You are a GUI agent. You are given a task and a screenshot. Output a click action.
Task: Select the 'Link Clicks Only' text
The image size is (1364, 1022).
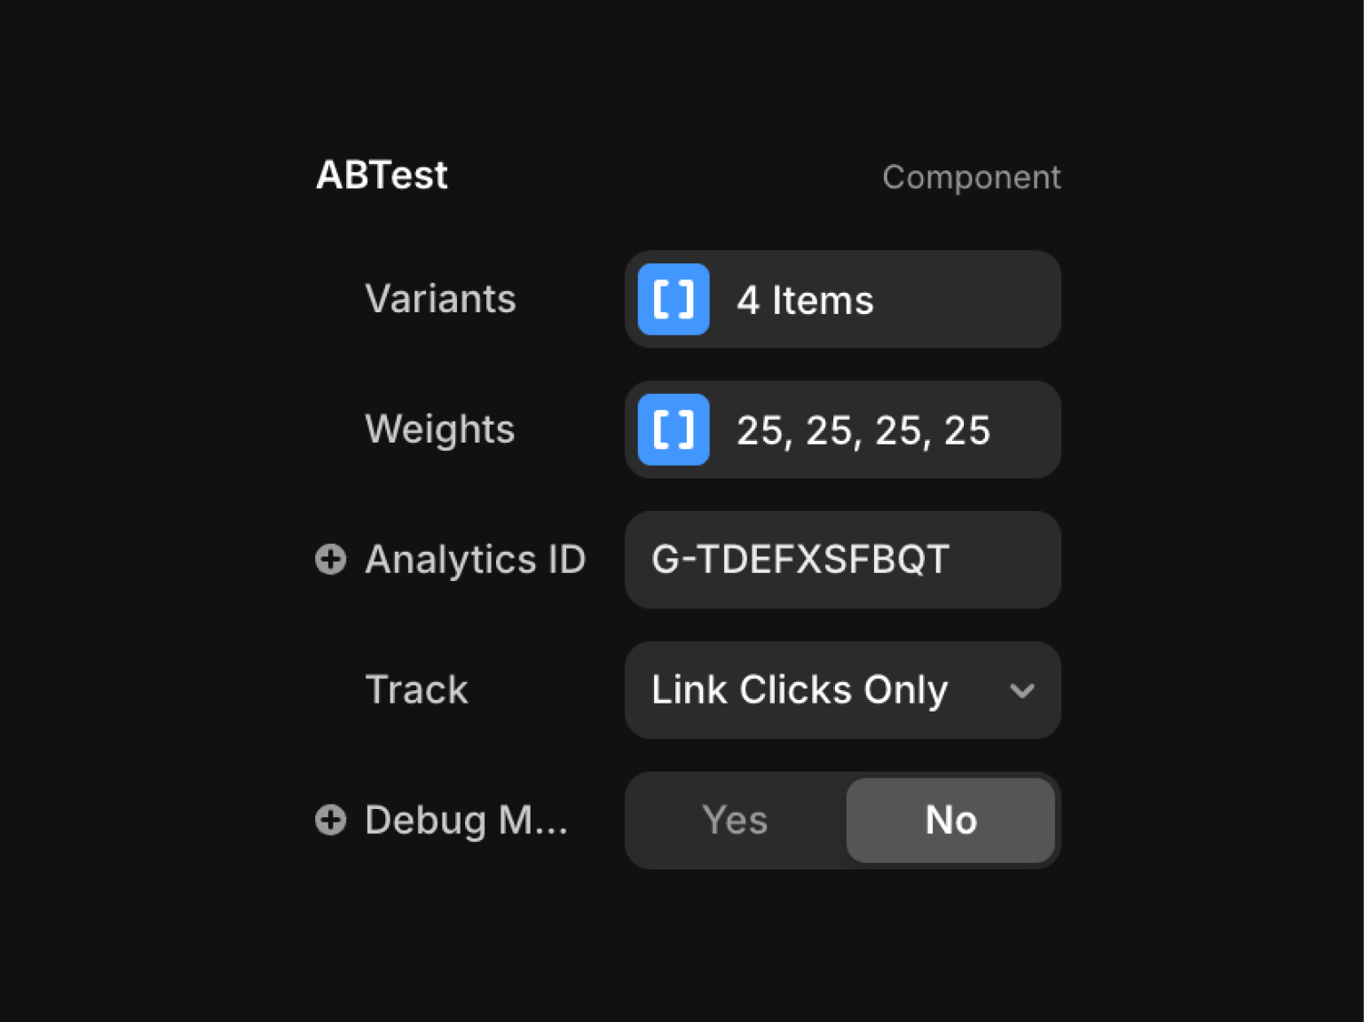click(x=800, y=690)
